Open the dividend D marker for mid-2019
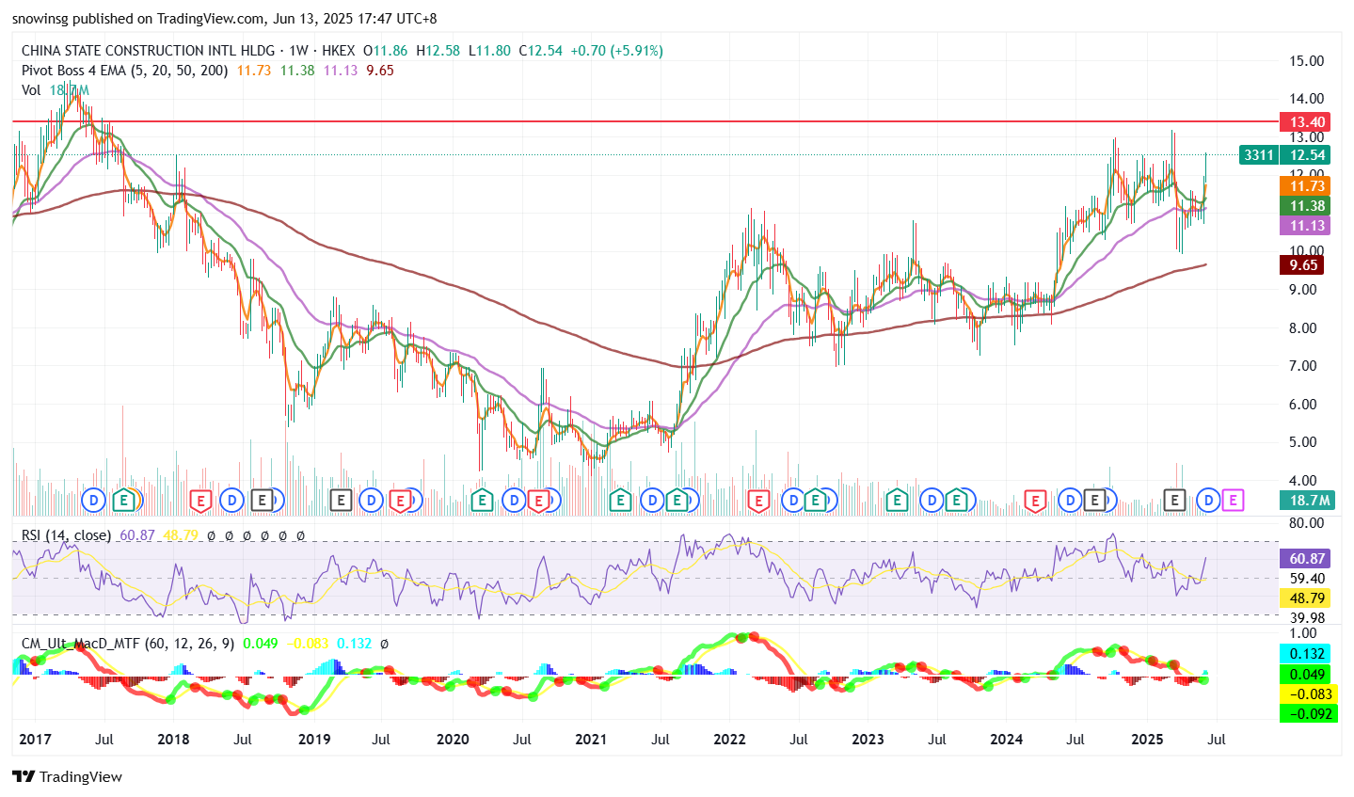 click(371, 500)
